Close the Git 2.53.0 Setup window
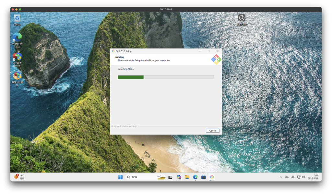Image resolution: width=332 pixels, height=195 pixels. [x=217, y=51]
